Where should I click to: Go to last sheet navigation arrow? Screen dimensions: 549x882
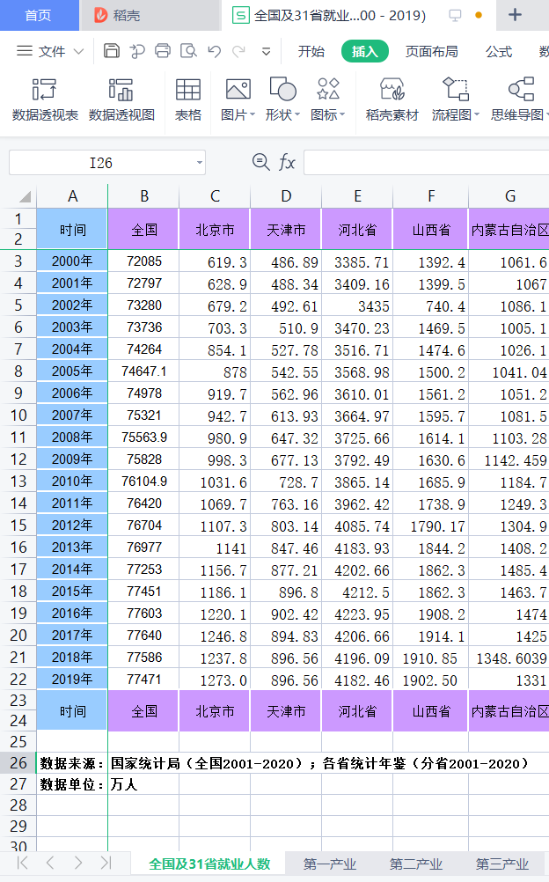tap(106, 863)
